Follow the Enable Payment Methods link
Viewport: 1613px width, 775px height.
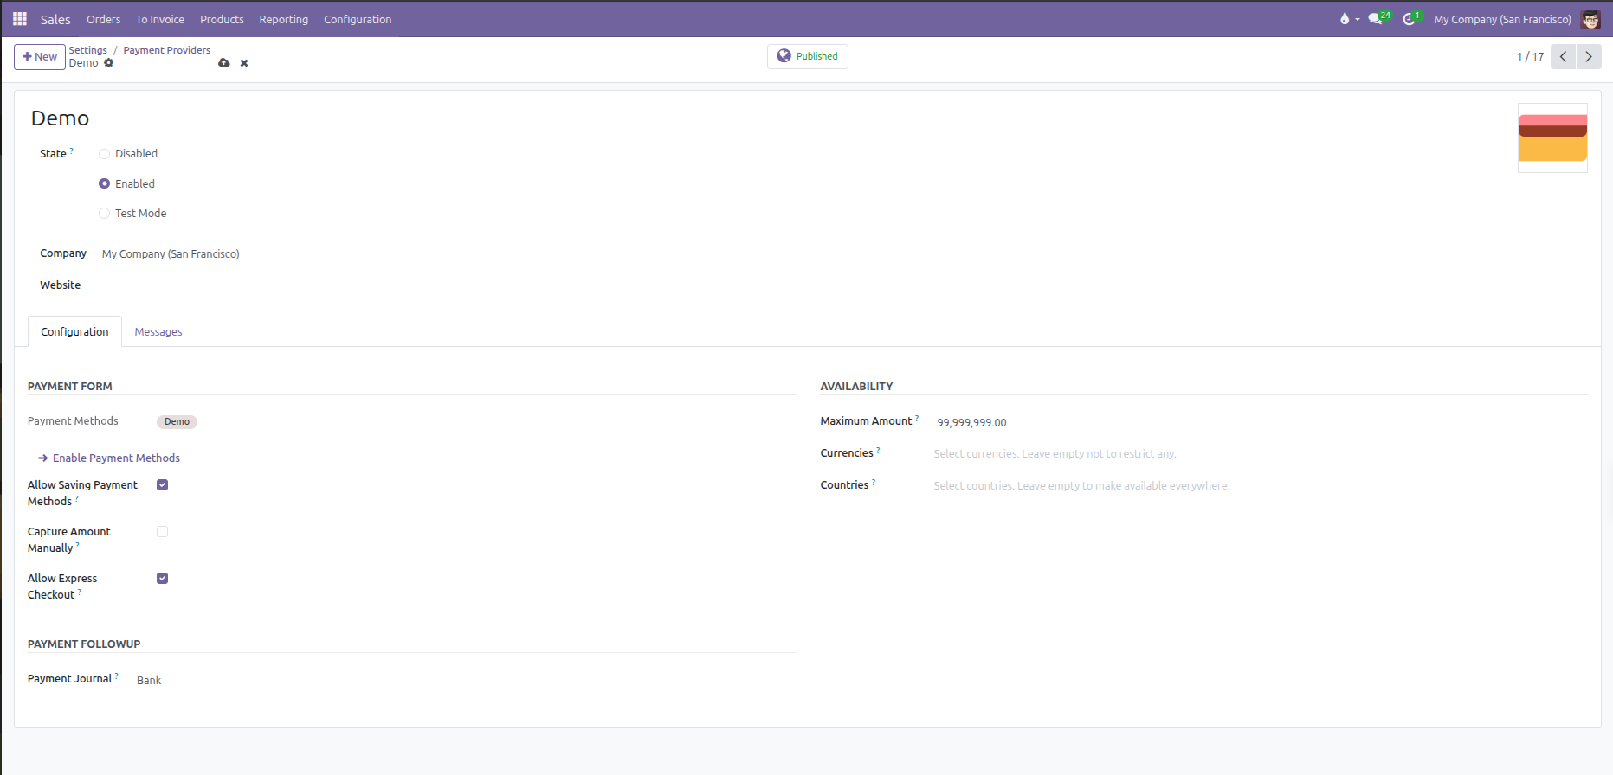pos(109,458)
